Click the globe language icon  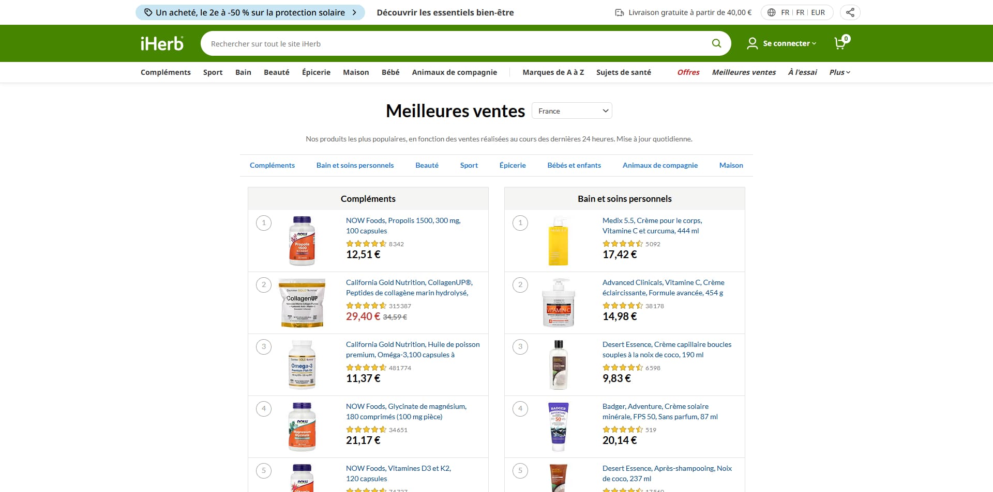tap(771, 12)
